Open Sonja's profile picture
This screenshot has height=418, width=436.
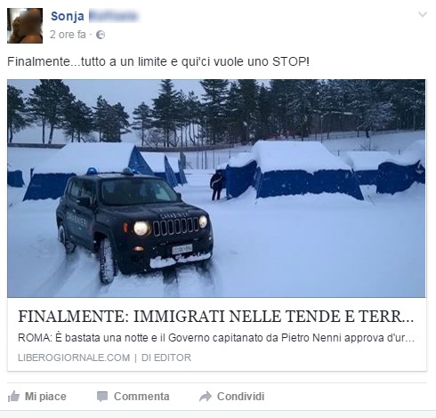coord(25,26)
